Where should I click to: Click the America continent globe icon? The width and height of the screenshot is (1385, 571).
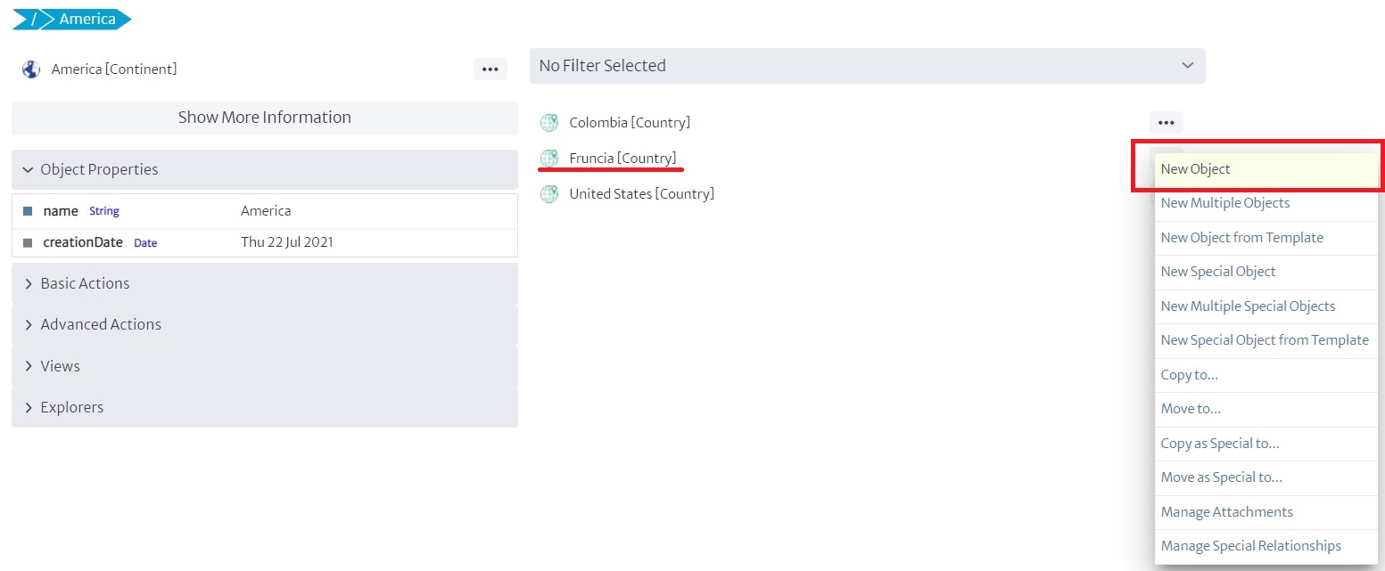click(x=31, y=69)
